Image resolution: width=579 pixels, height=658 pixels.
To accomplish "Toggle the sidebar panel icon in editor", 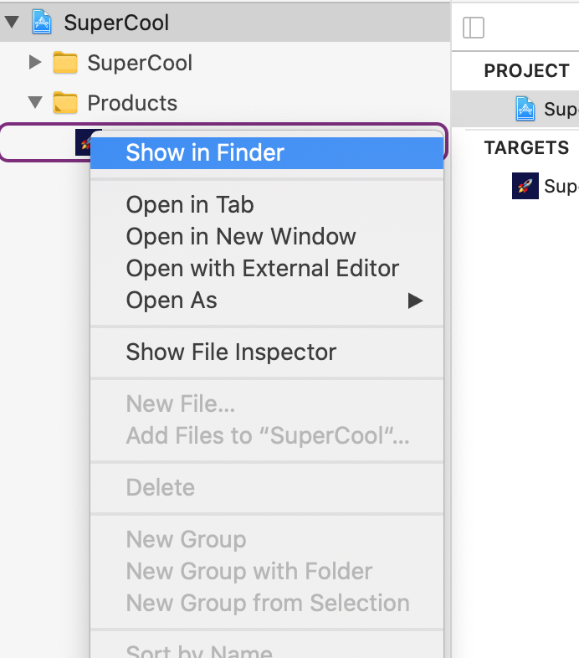I will point(474,28).
